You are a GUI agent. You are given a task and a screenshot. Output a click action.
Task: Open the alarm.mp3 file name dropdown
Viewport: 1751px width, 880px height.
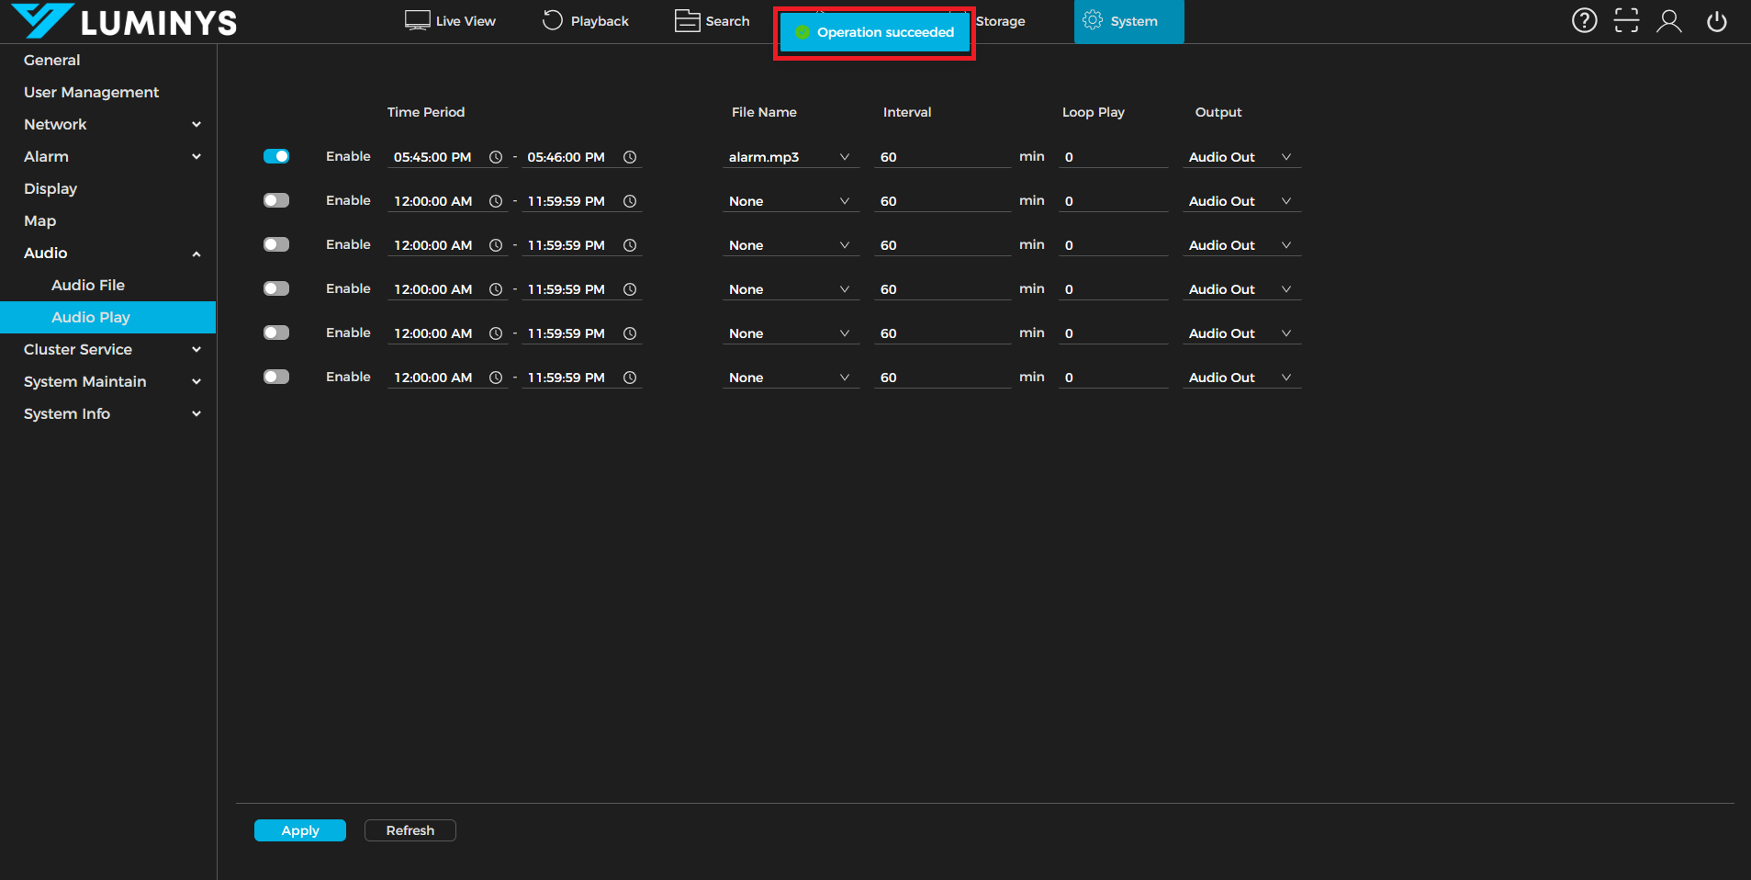point(789,157)
